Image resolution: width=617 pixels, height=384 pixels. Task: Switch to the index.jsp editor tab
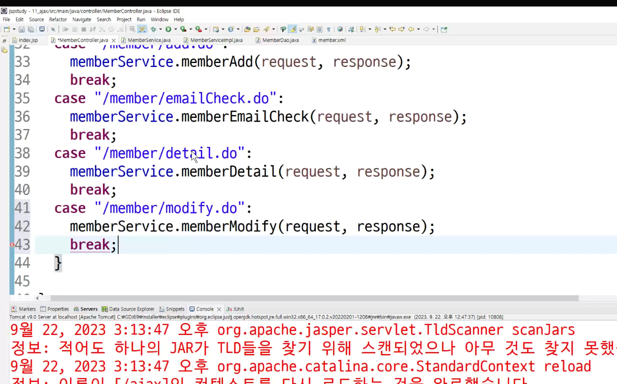[28, 40]
